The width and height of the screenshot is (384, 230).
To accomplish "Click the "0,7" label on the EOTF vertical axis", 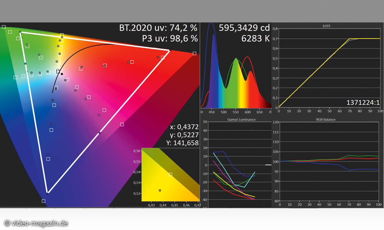I will click(275, 39).
